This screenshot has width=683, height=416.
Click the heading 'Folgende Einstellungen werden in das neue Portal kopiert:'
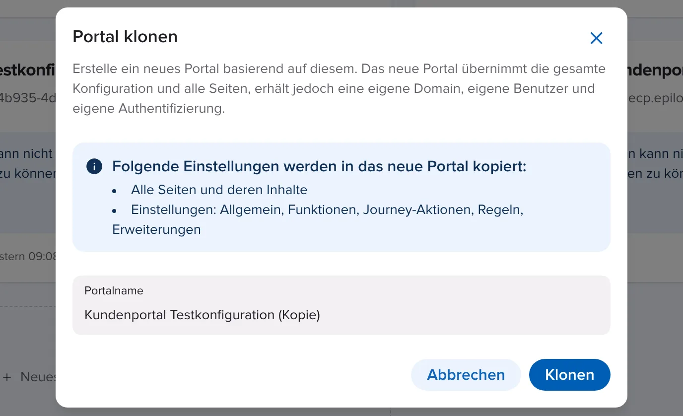(x=319, y=166)
